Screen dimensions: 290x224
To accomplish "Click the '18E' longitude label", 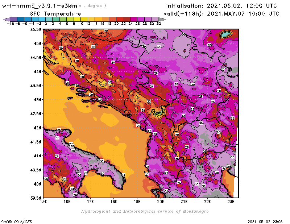I will click(x=114, y=202).
